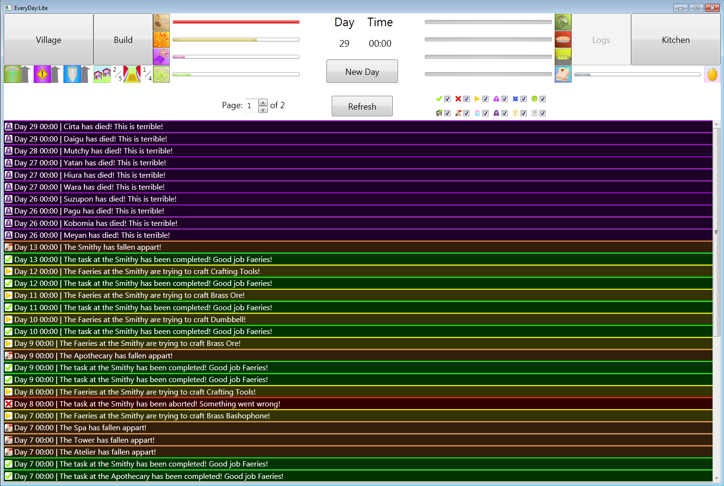
Task: Click the purple warning sign icon
Action: tap(42, 74)
